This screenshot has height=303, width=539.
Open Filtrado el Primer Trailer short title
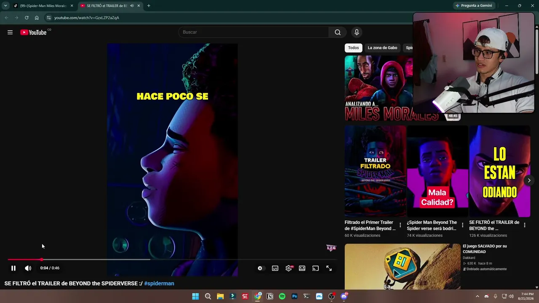tap(370, 225)
